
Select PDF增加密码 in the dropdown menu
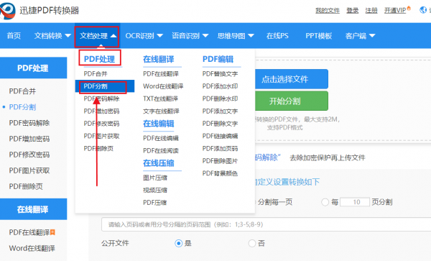[101, 111]
